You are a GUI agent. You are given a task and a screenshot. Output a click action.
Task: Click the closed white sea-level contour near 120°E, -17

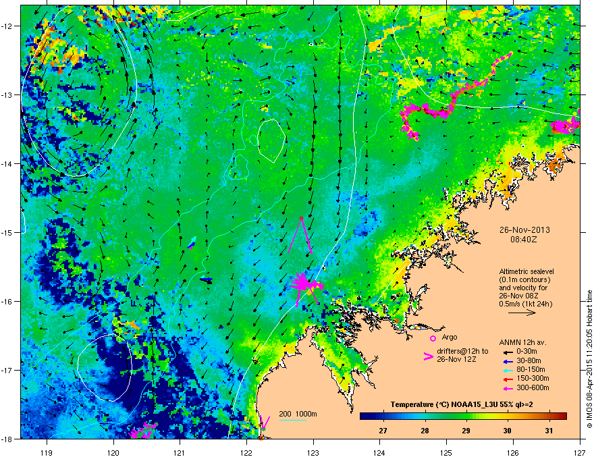105,367
